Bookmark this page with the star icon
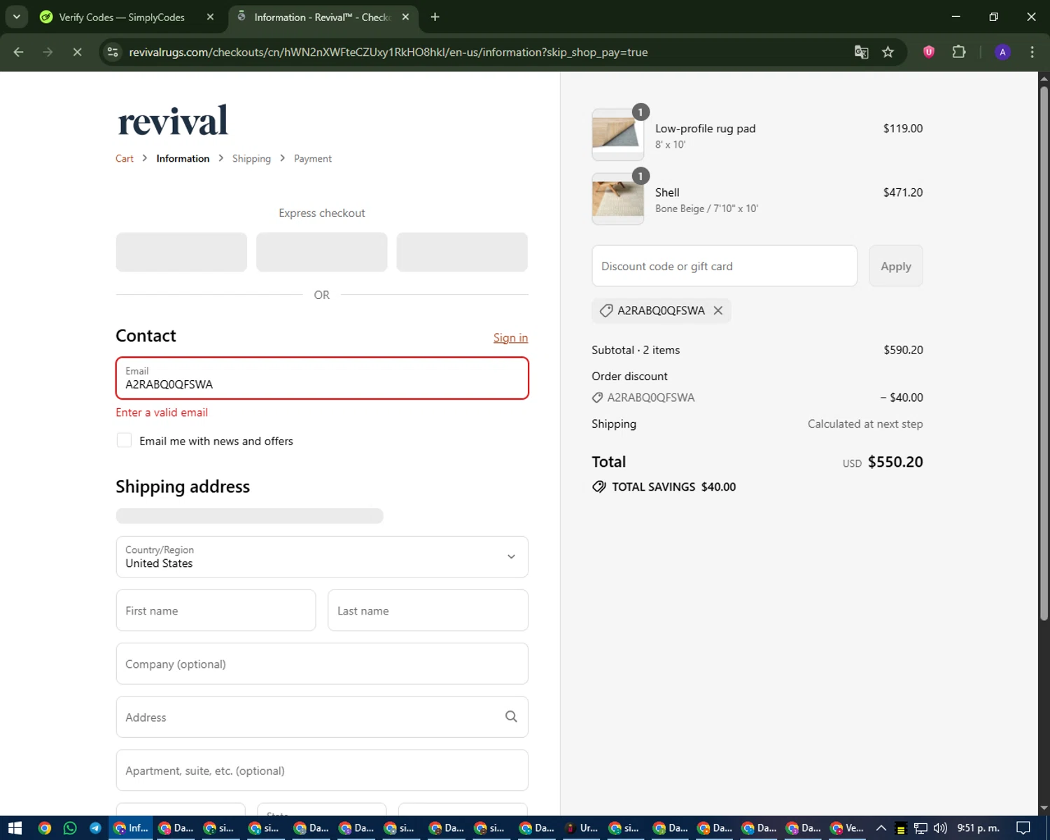The height and width of the screenshot is (840, 1050). (x=888, y=52)
